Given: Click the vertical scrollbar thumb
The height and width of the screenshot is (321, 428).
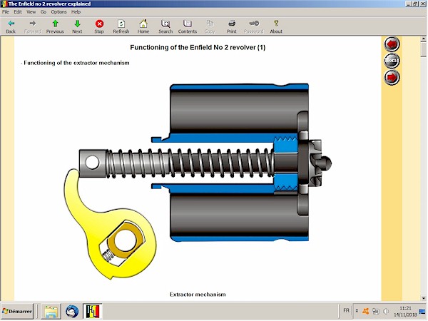Looking at the screenshot, I should 424,49.
